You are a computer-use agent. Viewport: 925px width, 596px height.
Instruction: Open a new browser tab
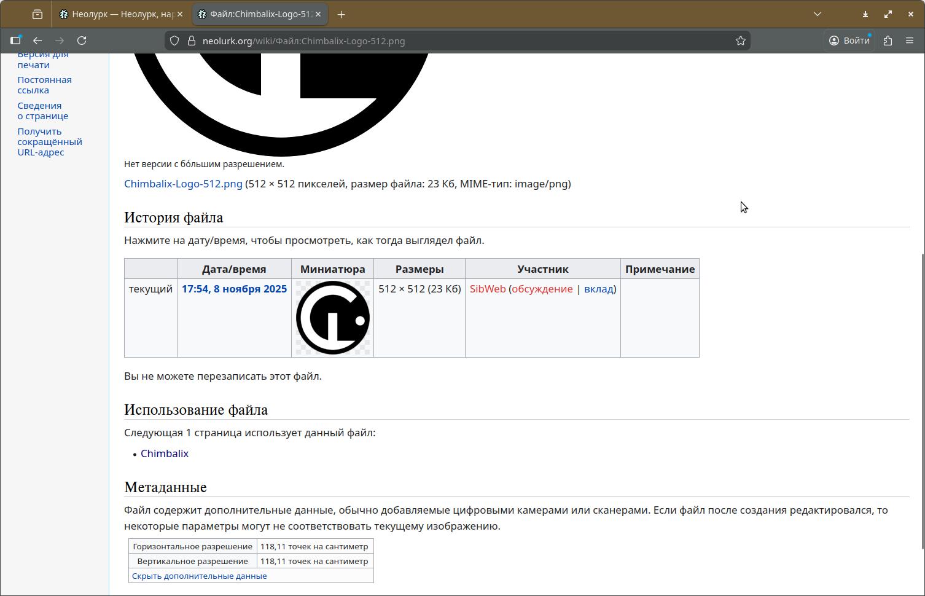click(342, 14)
